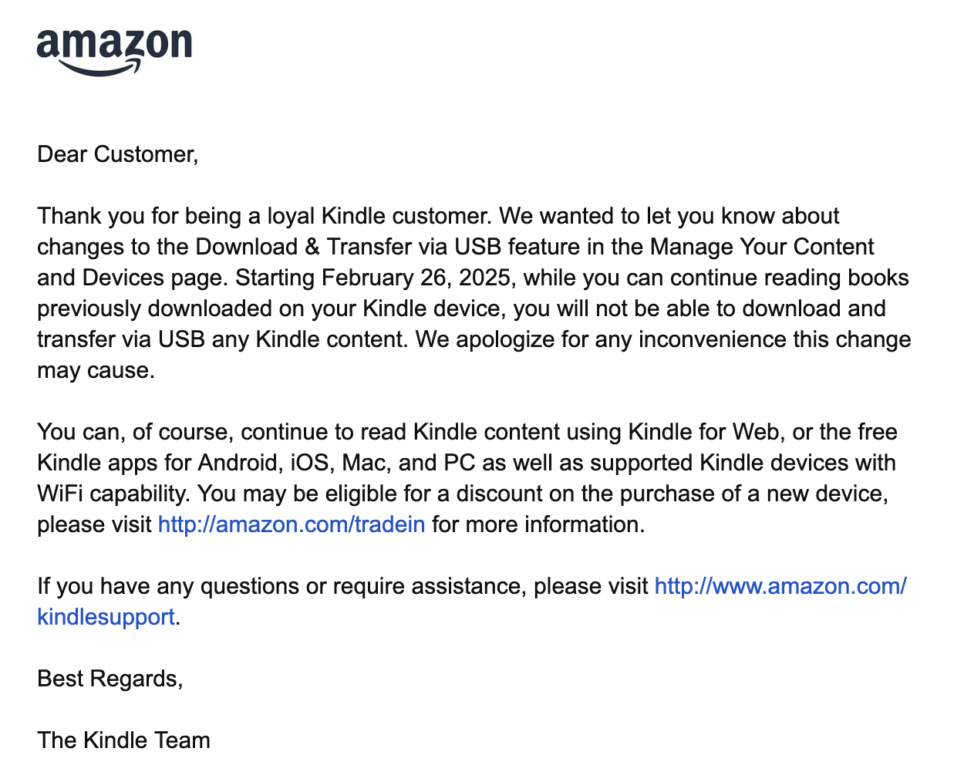Open the amazon.com/tradein link

[x=292, y=524]
